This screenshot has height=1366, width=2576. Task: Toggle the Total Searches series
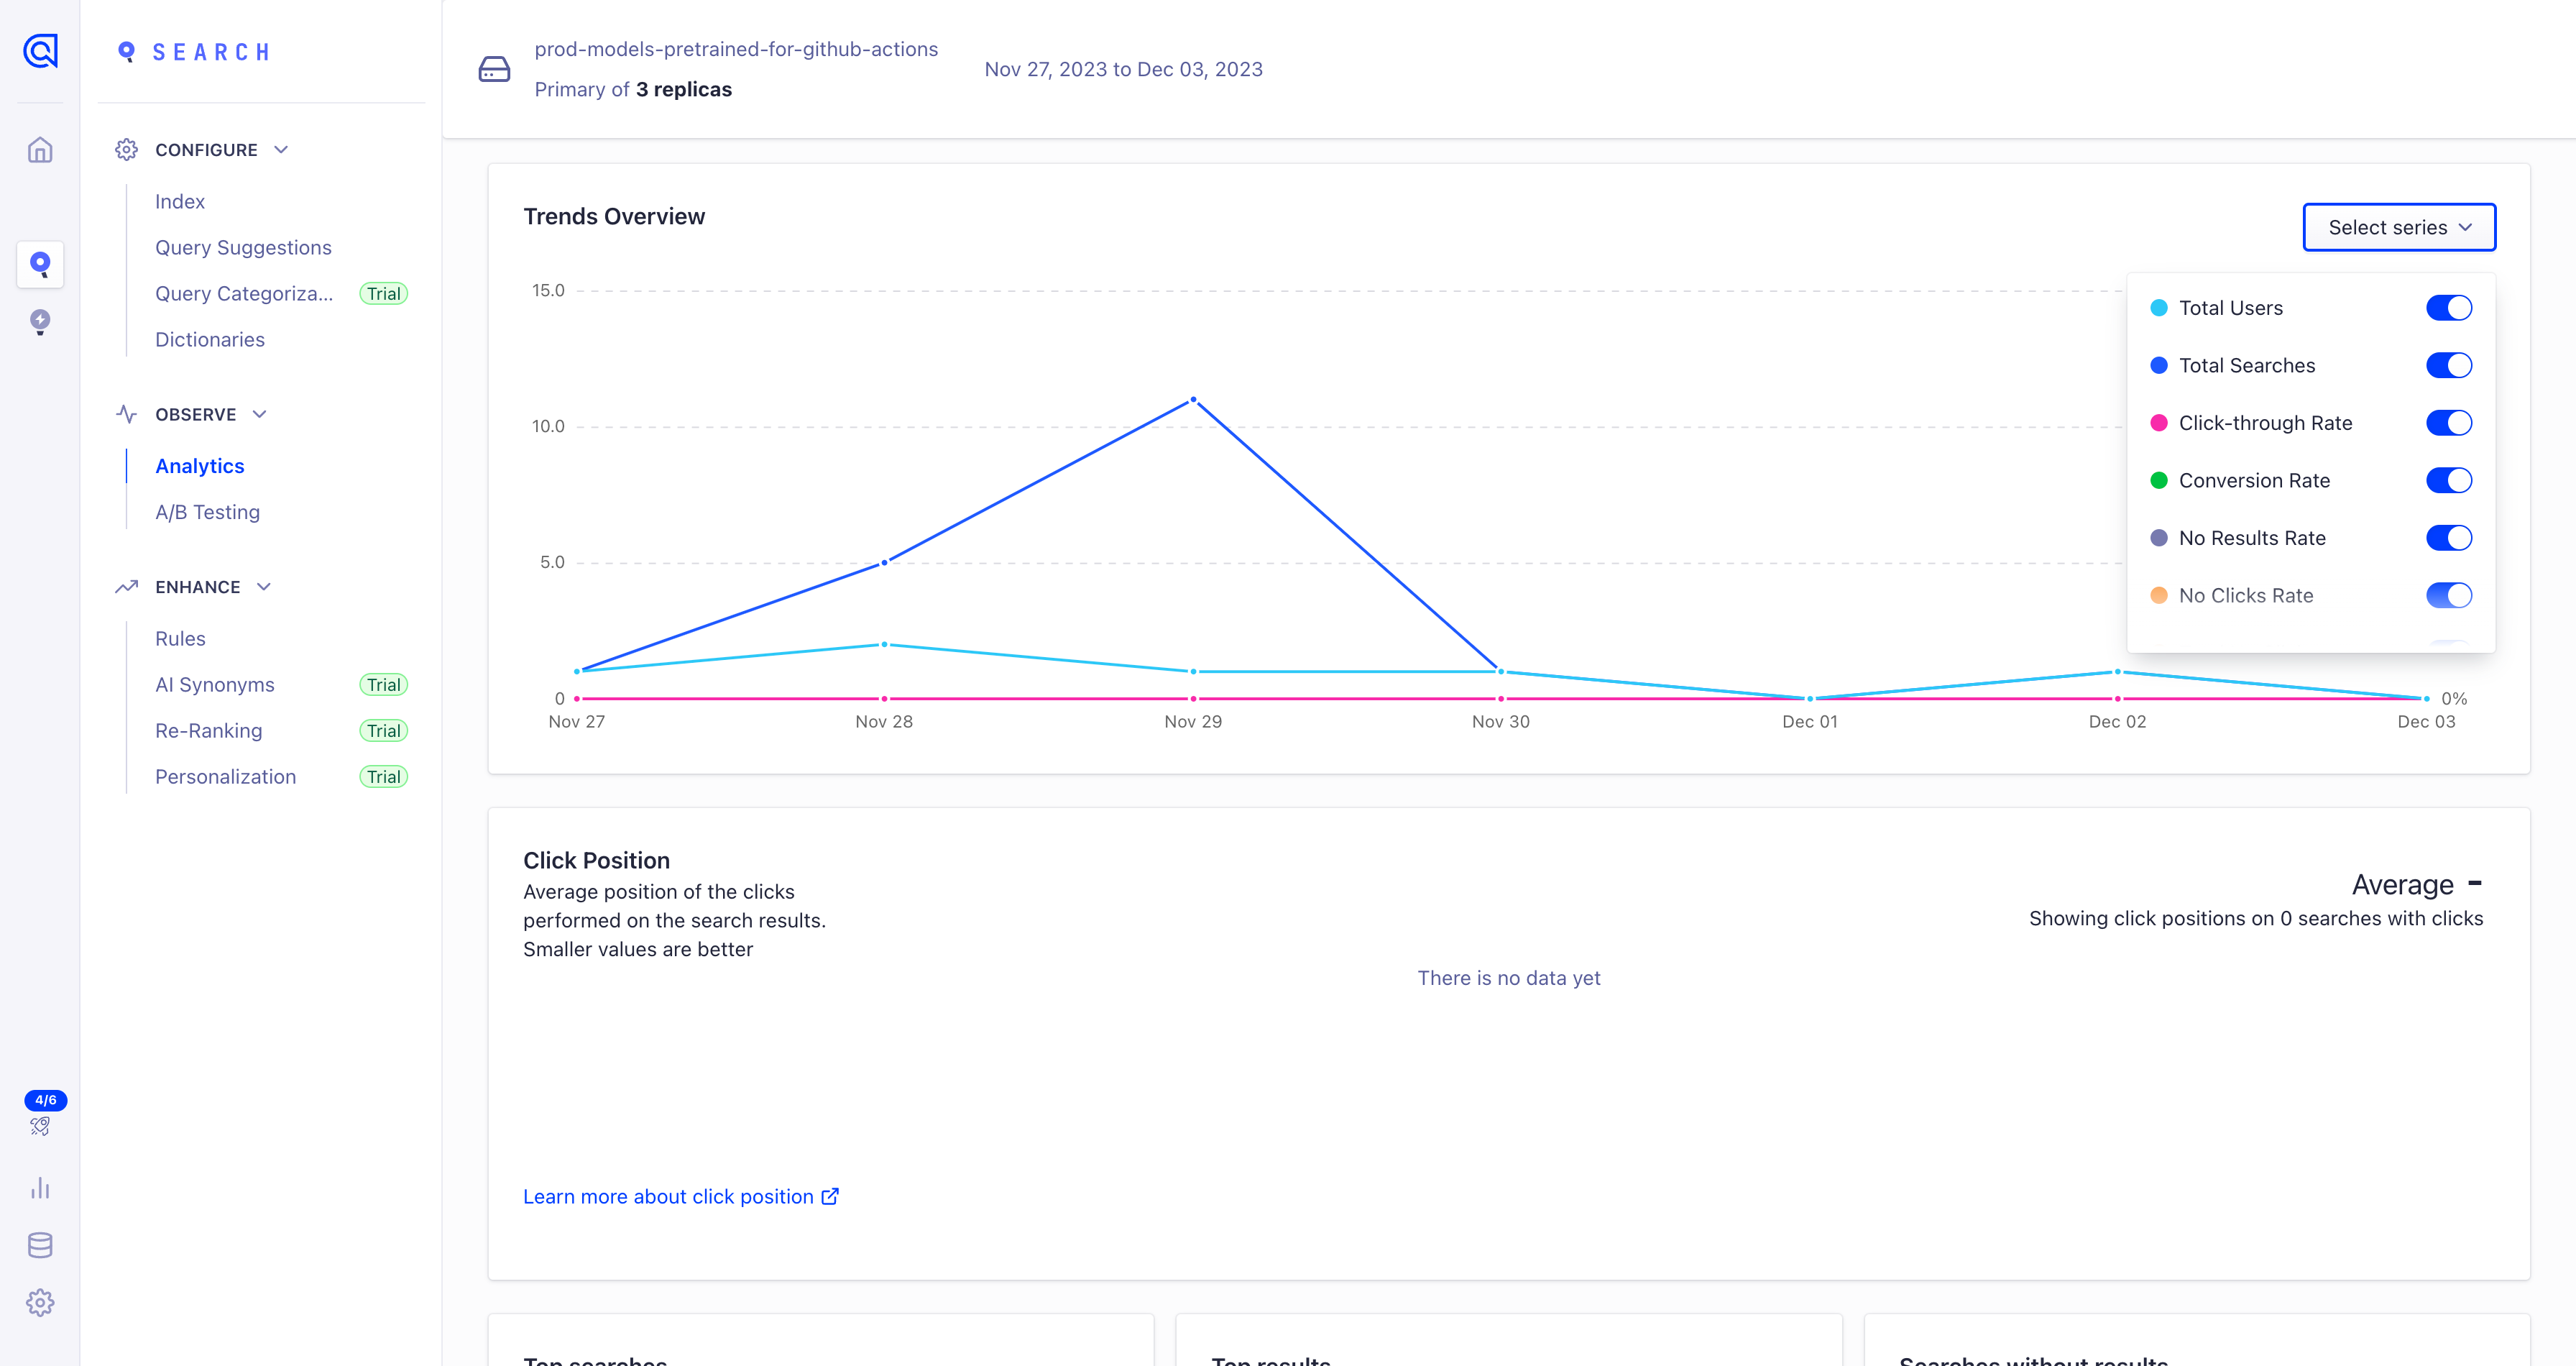pos(2448,365)
